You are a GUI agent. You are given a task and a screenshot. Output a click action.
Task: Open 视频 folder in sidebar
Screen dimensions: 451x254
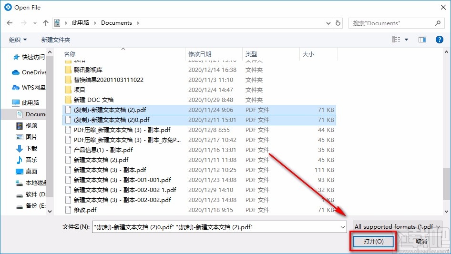pos(27,125)
